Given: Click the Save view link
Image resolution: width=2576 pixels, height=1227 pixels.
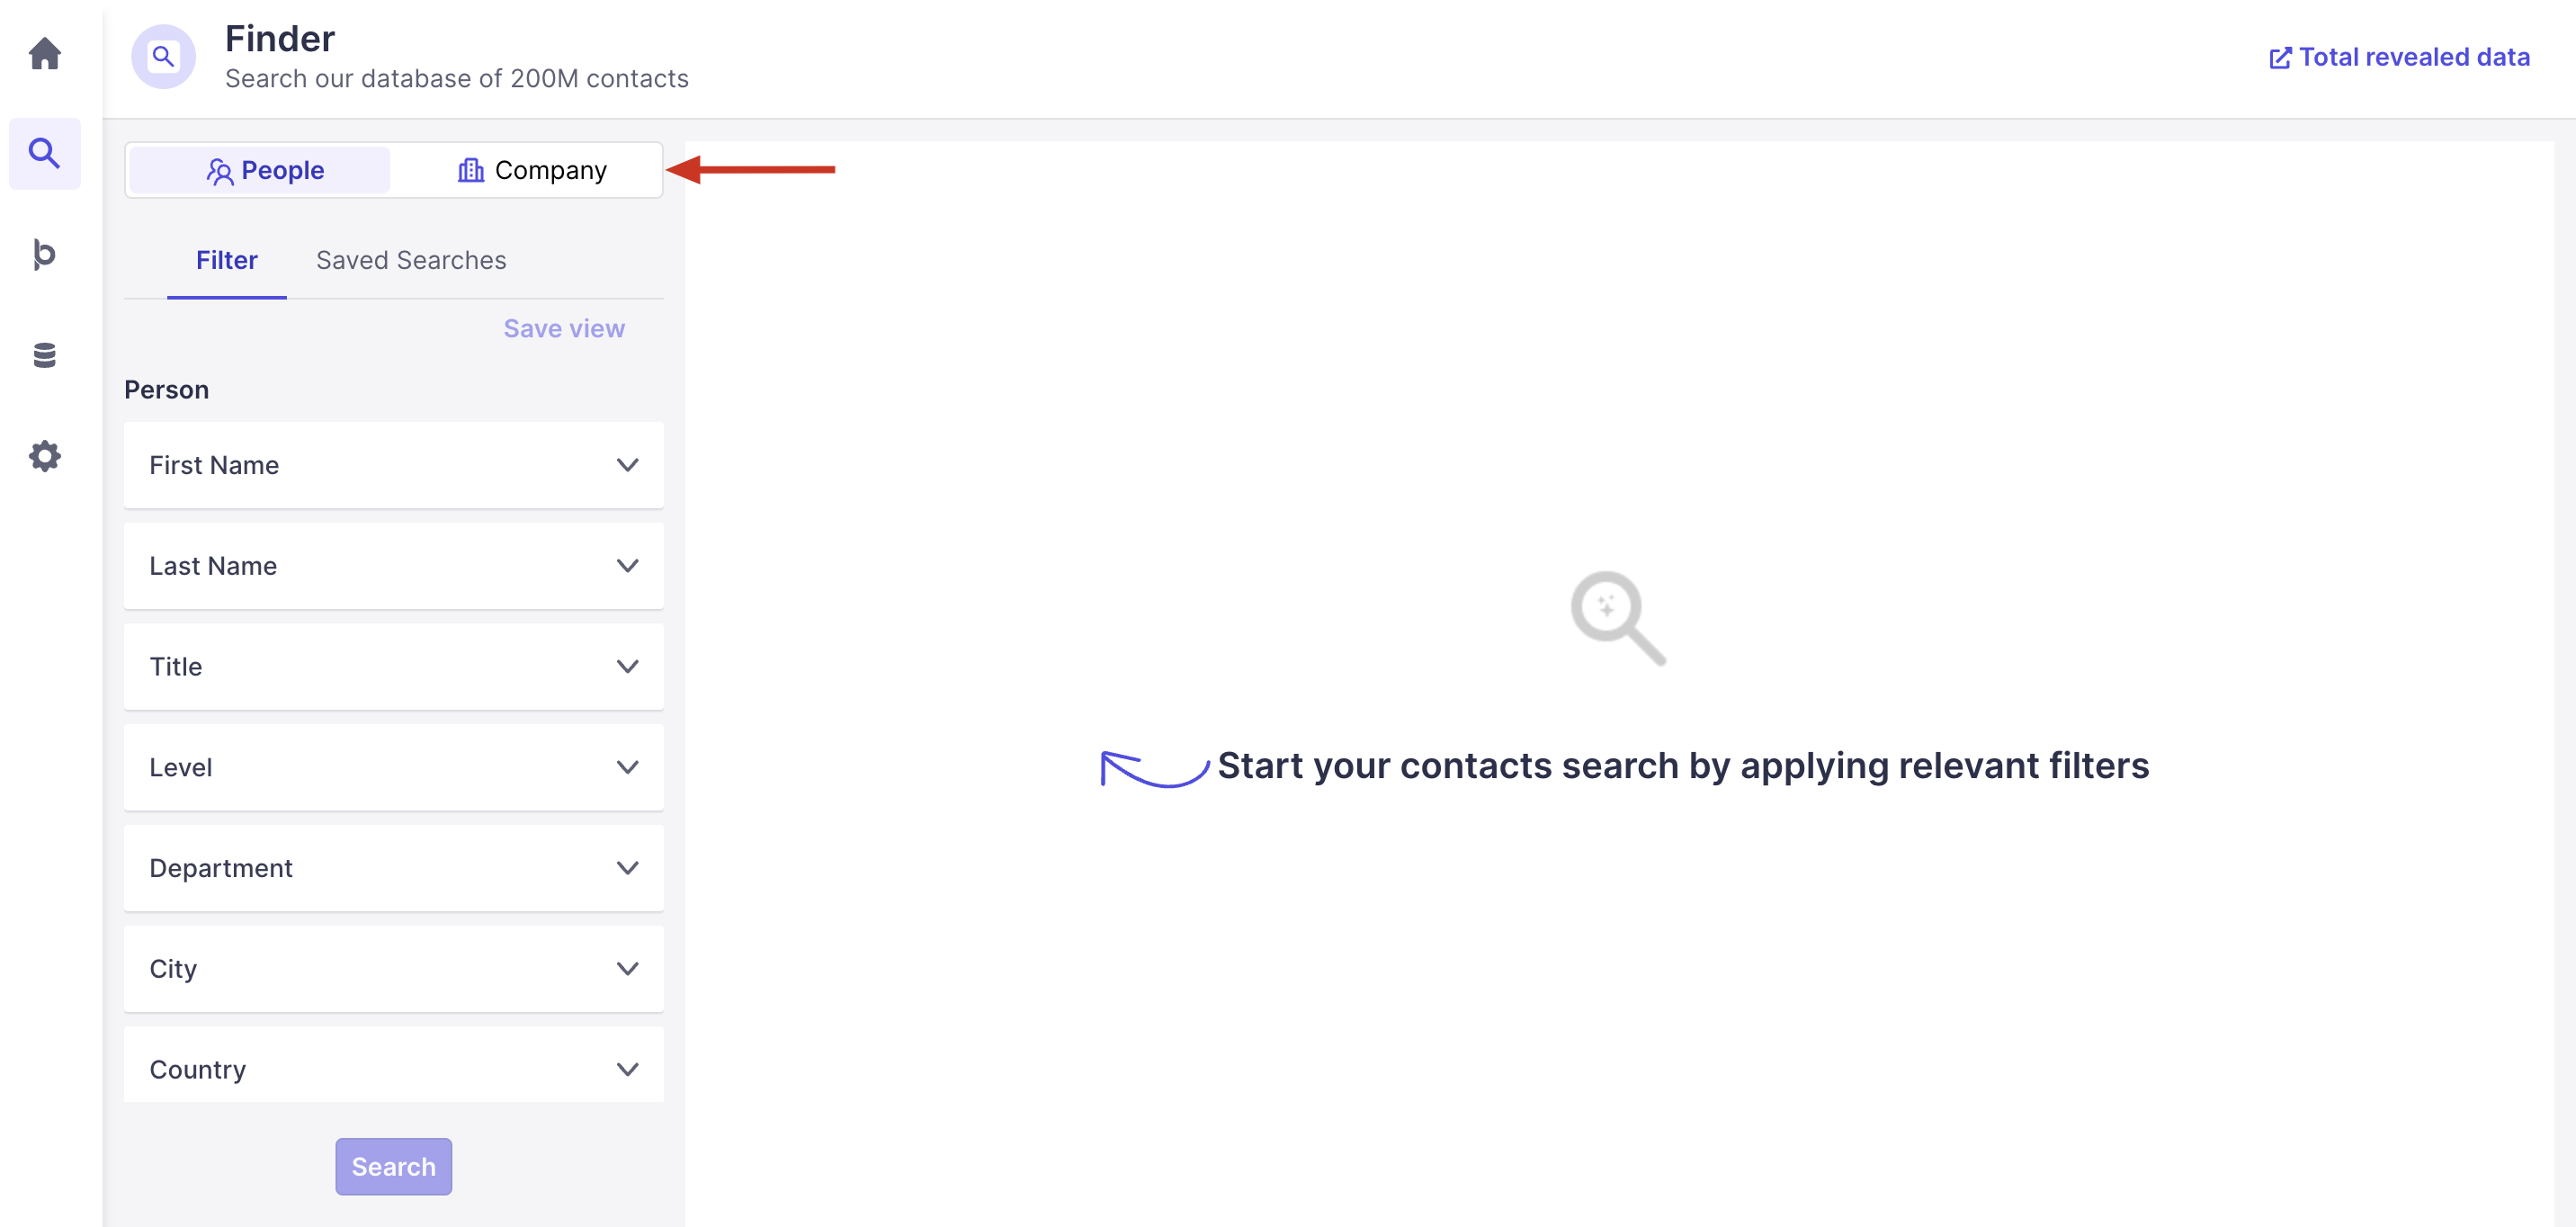Looking at the screenshot, I should [x=564, y=329].
